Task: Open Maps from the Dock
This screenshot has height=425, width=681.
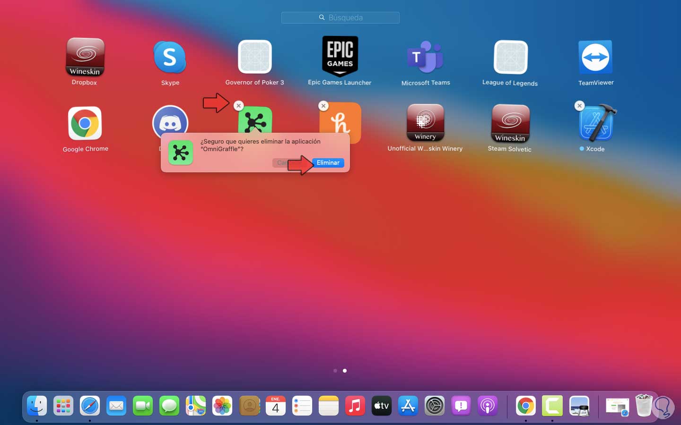Action: point(196,406)
